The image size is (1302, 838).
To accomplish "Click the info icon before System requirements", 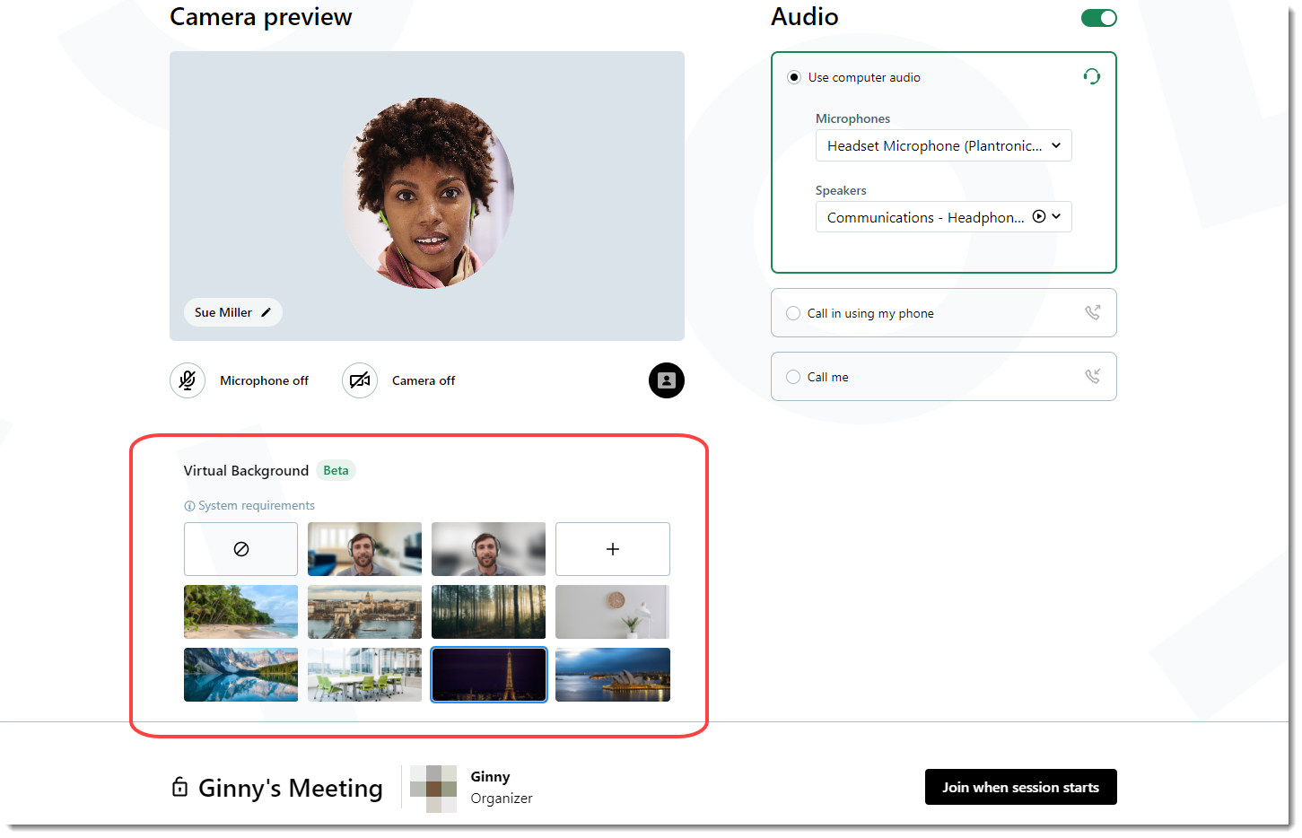I will point(189,506).
